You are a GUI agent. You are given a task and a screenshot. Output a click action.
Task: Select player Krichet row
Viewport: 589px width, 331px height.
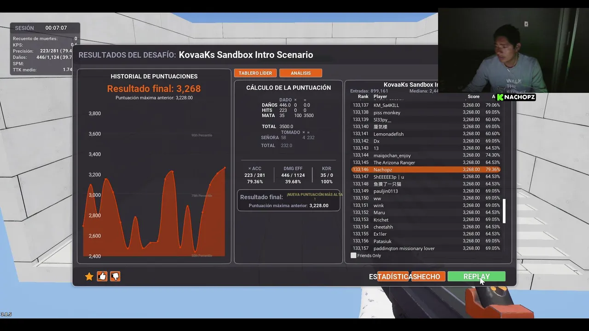[426, 220]
